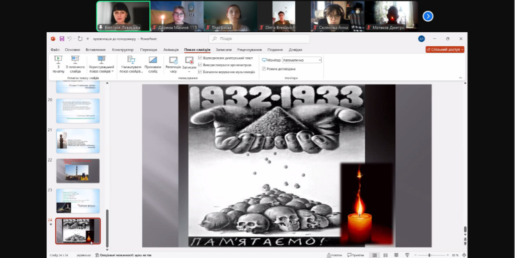Select slide 24 thumbnail
515x258 pixels.
click(x=78, y=231)
